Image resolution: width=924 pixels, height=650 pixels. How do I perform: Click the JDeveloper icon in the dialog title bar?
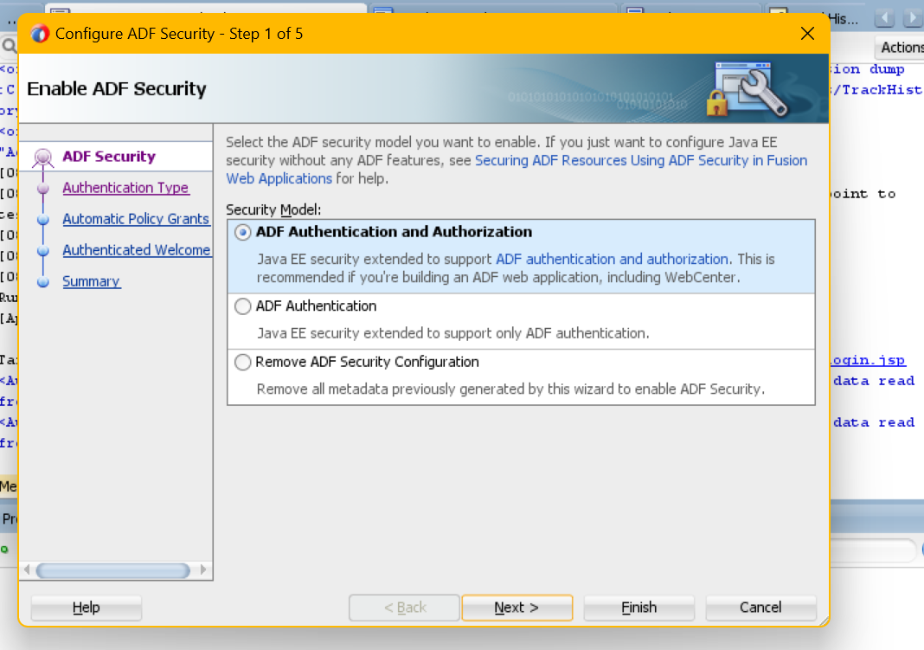click(40, 34)
